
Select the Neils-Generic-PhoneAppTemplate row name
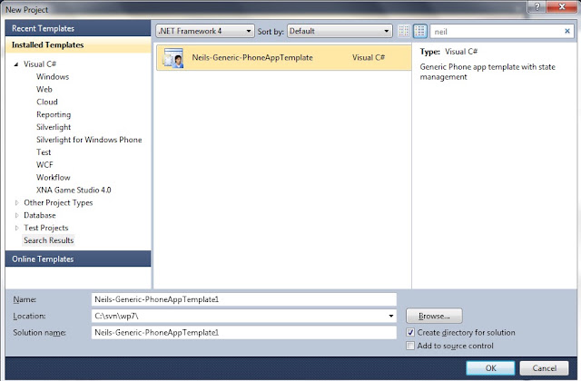click(x=252, y=57)
